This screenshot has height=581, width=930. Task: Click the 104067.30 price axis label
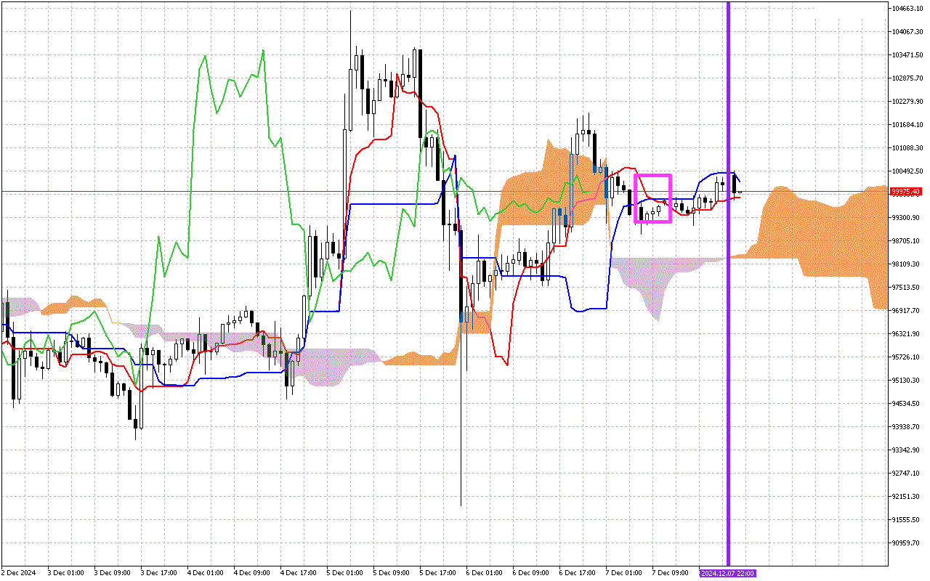(907, 32)
